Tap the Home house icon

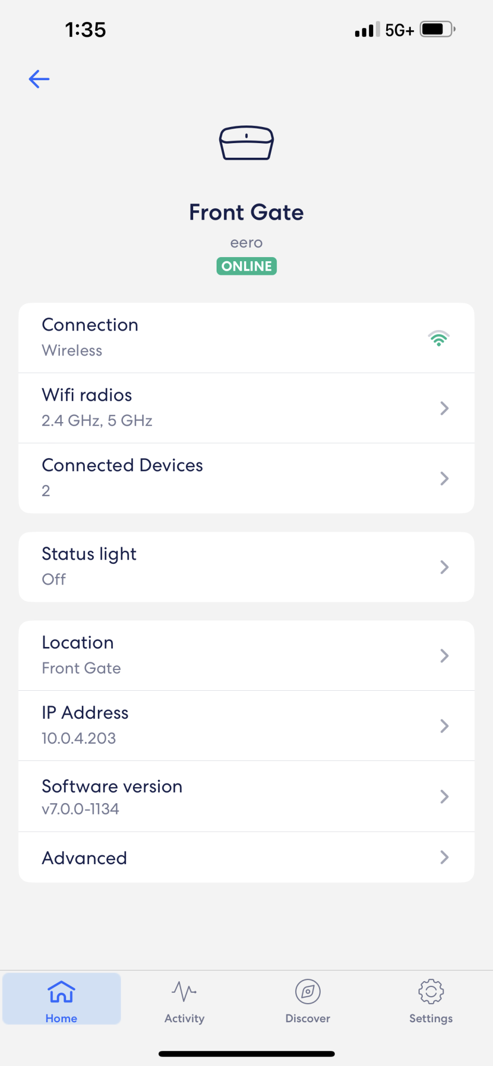pyautogui.click(x=61, y=992)
